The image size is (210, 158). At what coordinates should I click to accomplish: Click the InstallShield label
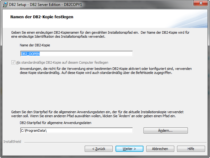pyautogui.click(x=12, y=142)
